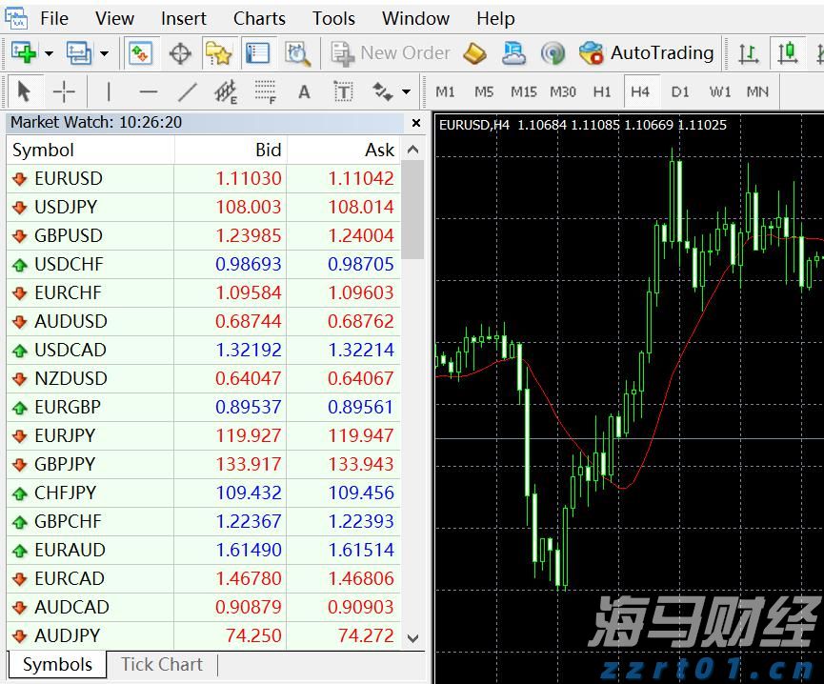Open the Navigator panel
Image resolution: width=824 pixels, height=684 pixels.
point(217,52)
